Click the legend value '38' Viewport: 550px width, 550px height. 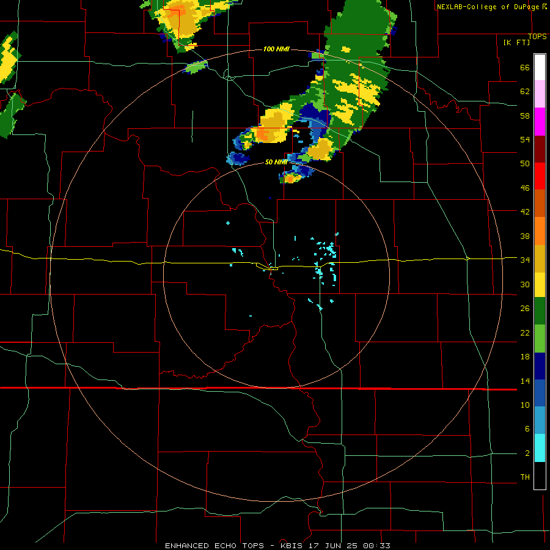(x=525, y=236)
